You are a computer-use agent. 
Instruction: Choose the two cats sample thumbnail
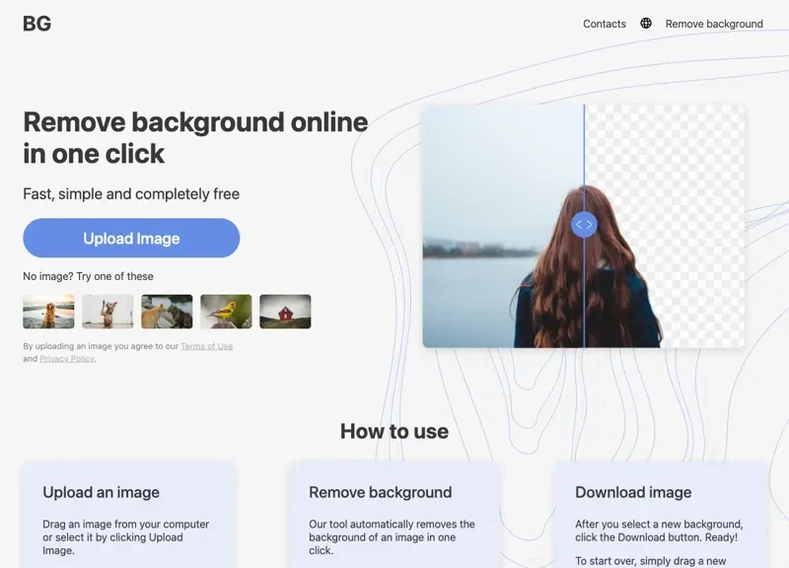coord(167,312)
